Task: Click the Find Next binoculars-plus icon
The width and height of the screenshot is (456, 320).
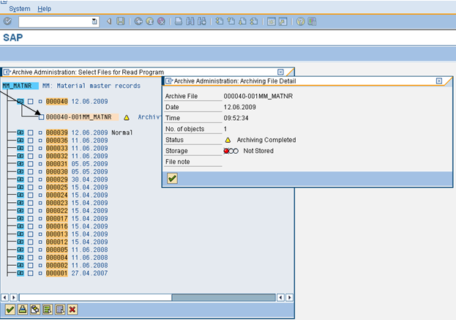Action: [201, 21]
